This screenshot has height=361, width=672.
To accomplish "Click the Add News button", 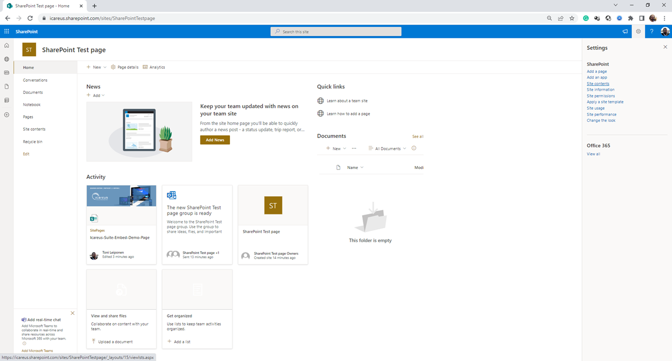I will (215, 140).
